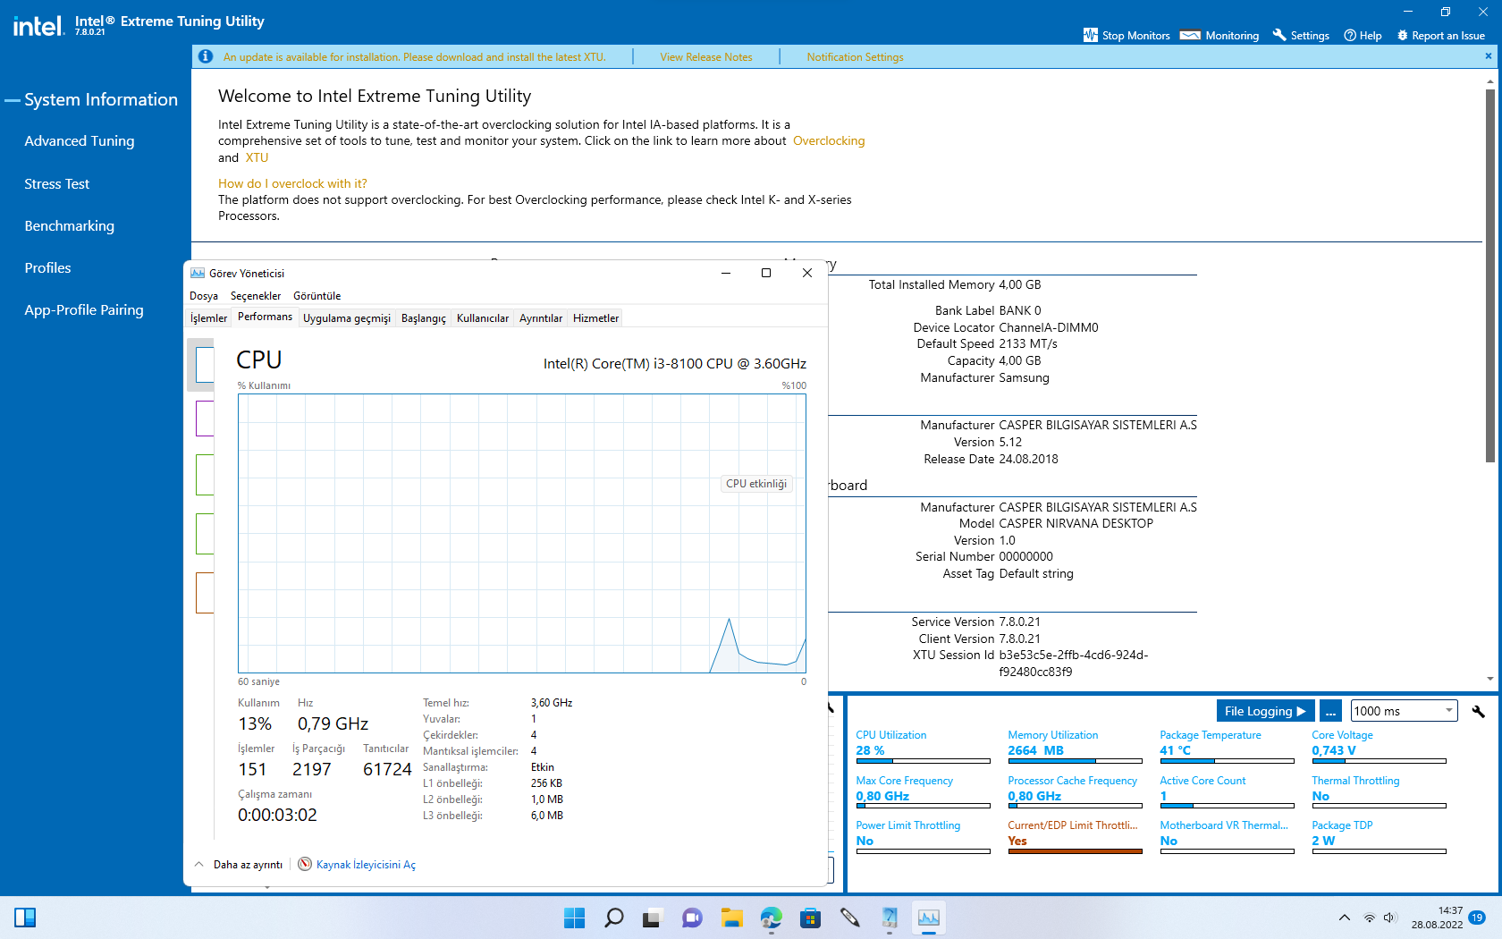Open taskbar Search icon

pos(613,918)
